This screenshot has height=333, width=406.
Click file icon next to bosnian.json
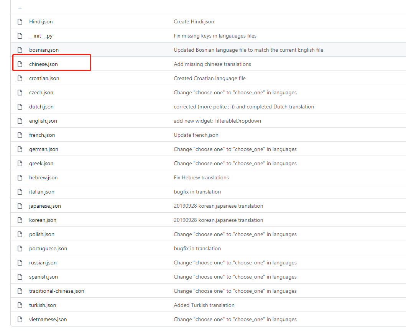click(20, 50)
